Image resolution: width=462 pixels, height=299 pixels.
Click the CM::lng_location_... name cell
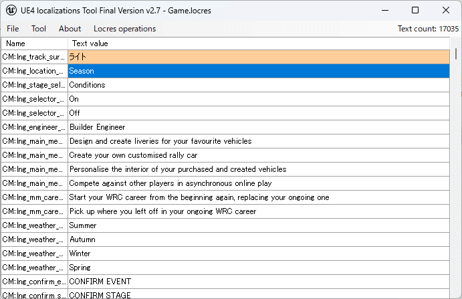[x=35, y=71]
